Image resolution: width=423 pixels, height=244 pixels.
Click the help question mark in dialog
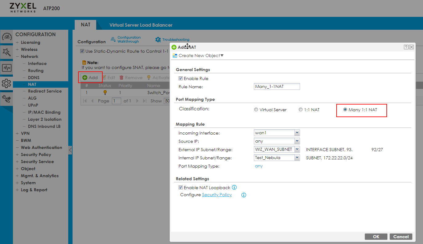[406, 47]
